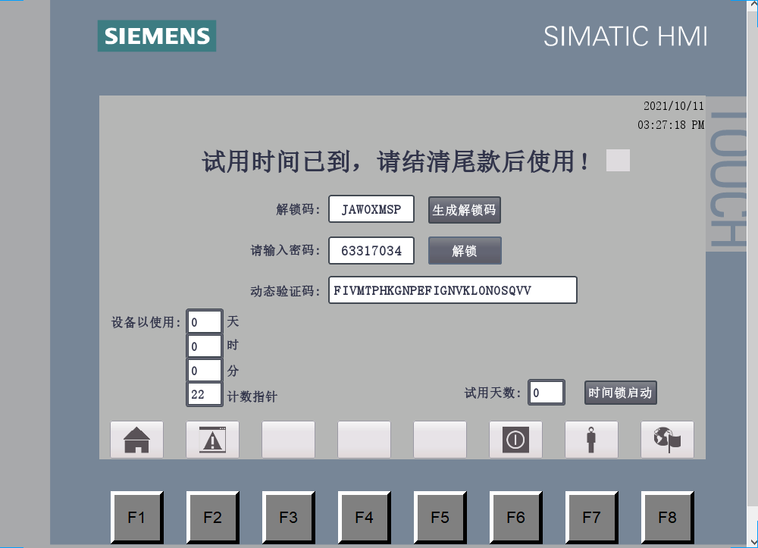Click the 天 days-used value field

pyautogui.click(x=205, y=322)
